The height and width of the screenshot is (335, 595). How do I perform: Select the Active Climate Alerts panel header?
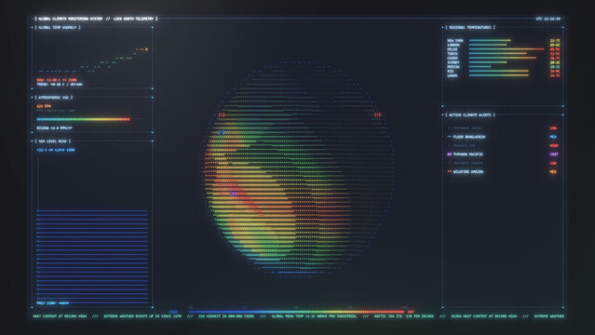(x=470, y=114)
